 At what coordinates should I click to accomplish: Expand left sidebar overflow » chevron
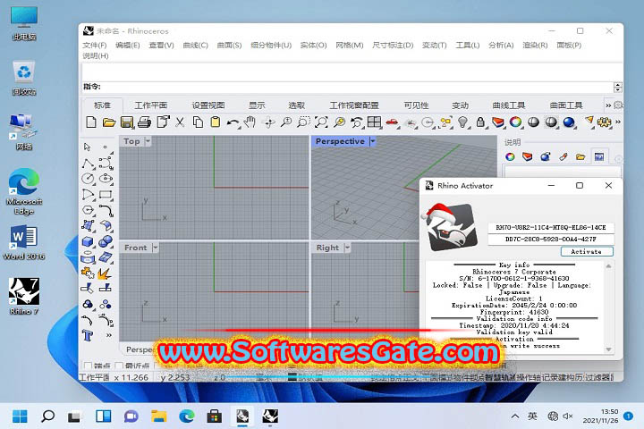pos(108,335)
